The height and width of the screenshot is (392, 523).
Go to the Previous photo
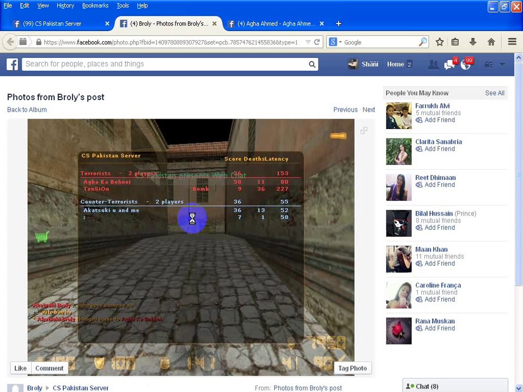pos(345,109)
